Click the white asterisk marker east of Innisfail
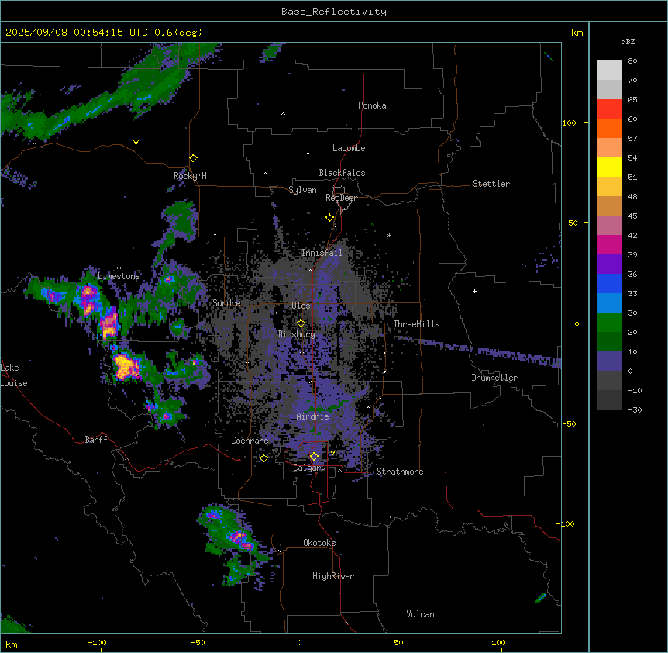 tap(389, 235)
